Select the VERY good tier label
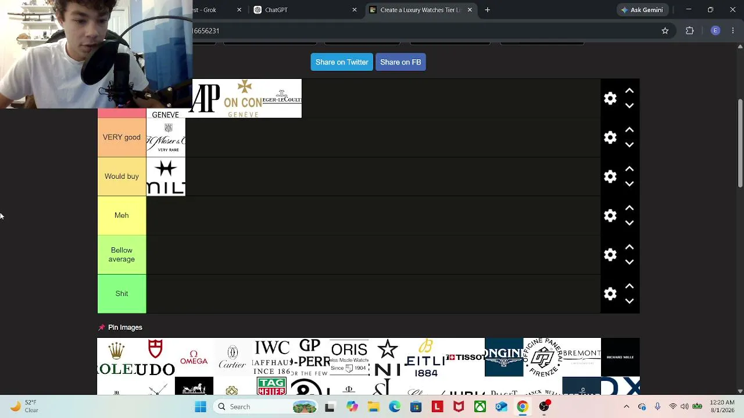This screenshot has height=418, width=744. click(x=121, y=138)
